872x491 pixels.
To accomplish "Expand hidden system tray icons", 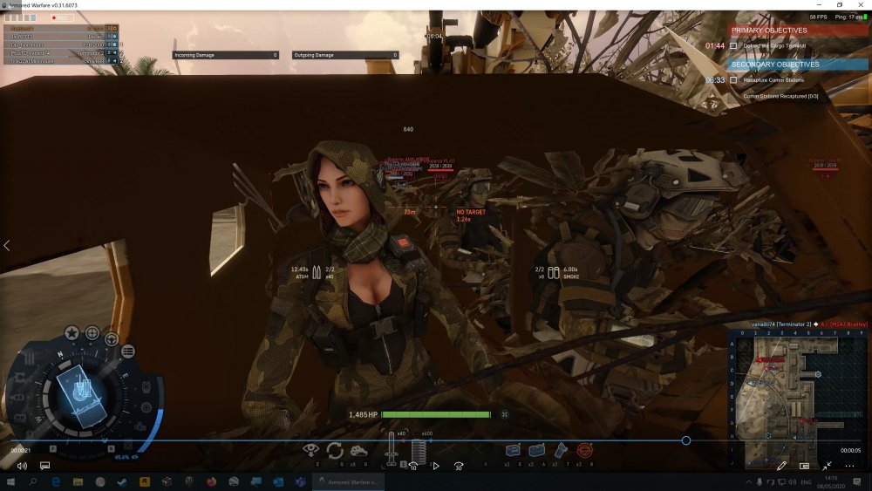I will pyautogui.click(x=748, y=481).
